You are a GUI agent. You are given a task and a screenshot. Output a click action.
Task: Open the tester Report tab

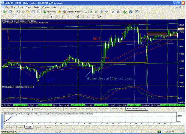(x=38, y=127)
